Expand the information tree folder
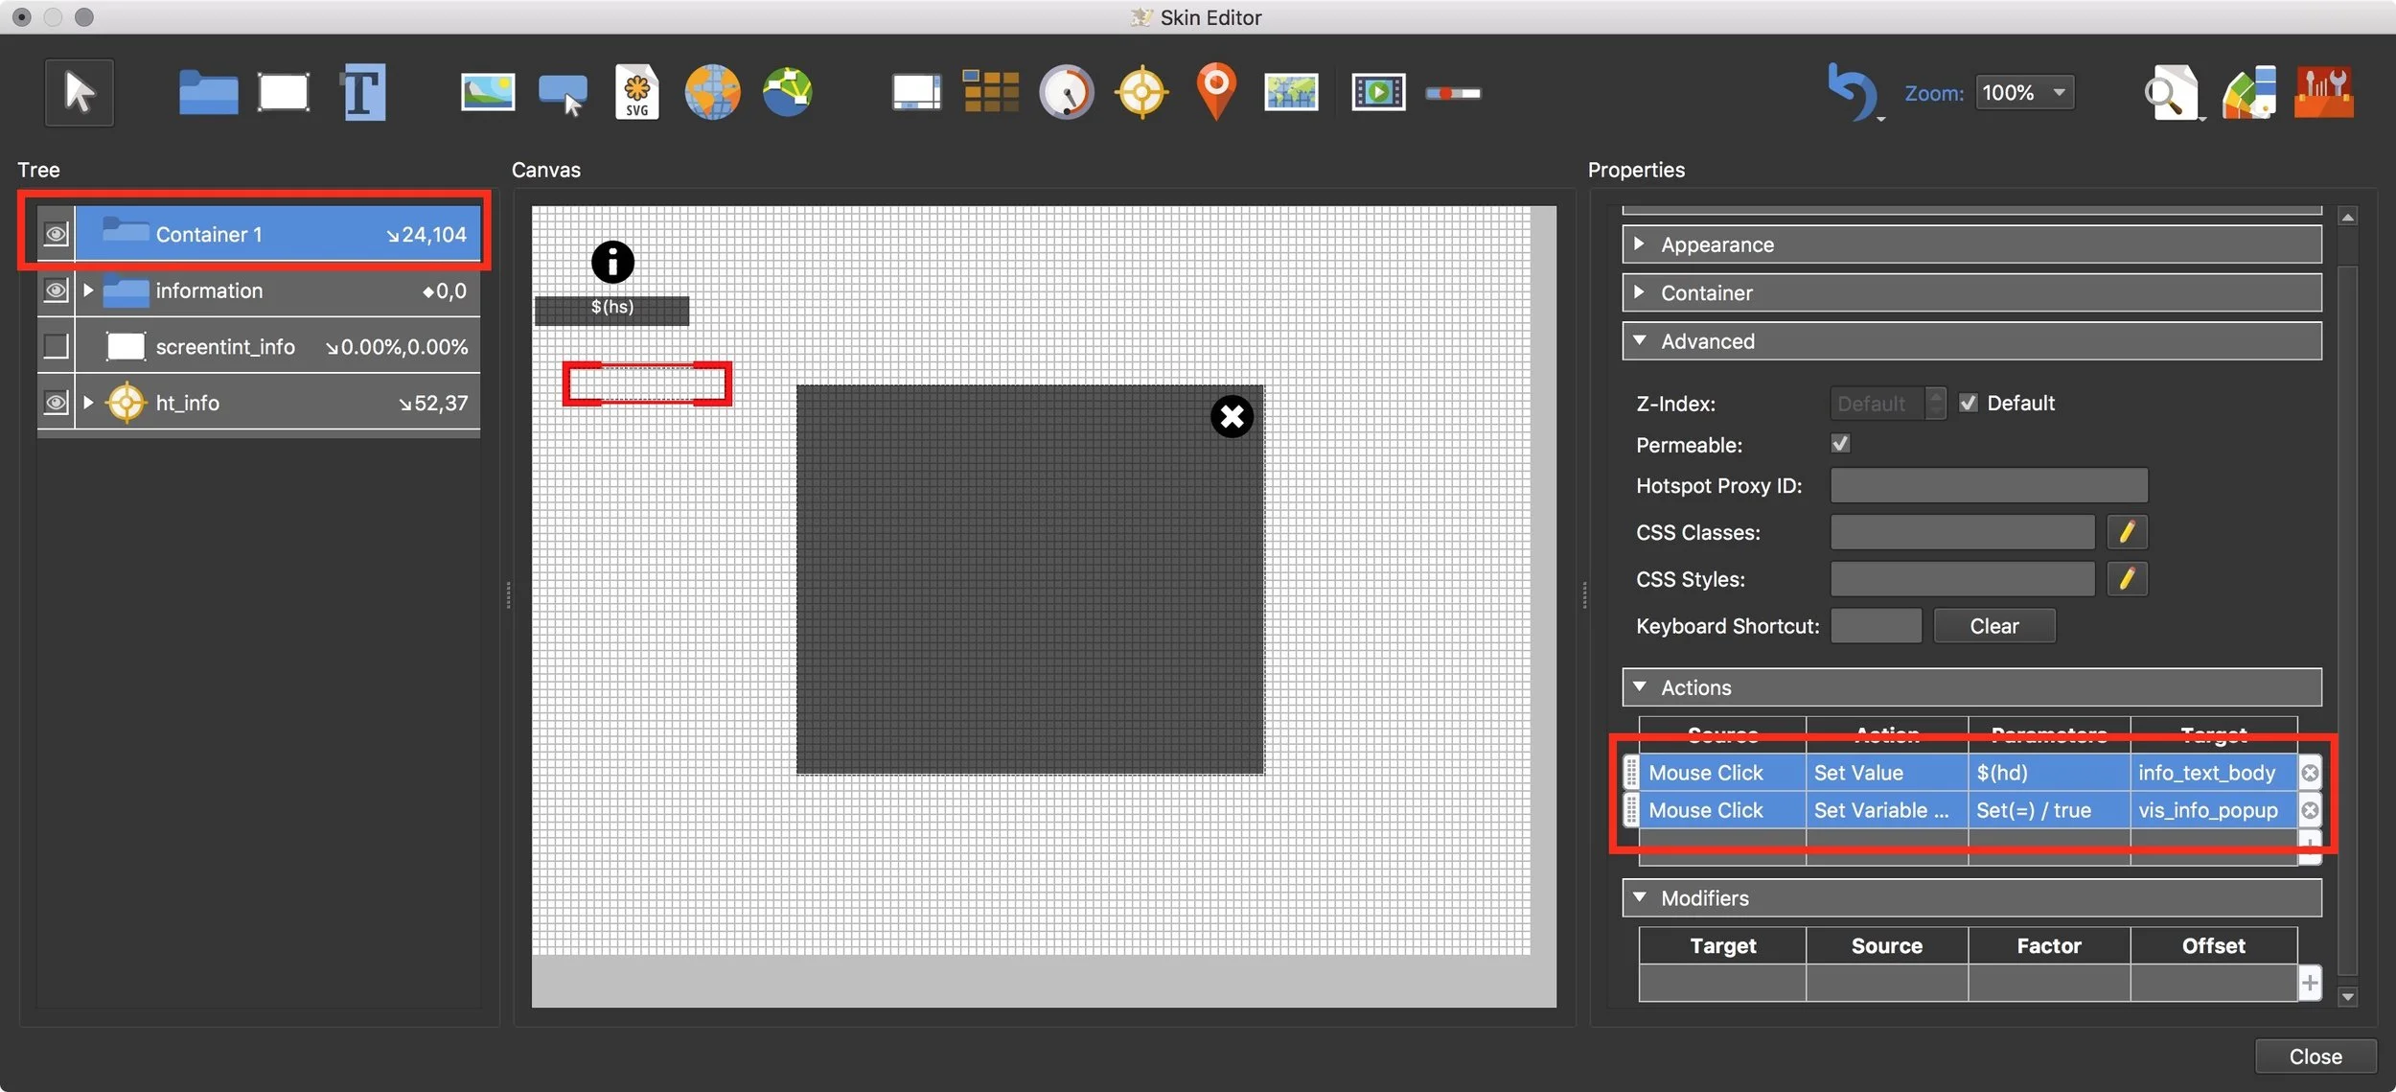 click(88, 290)
